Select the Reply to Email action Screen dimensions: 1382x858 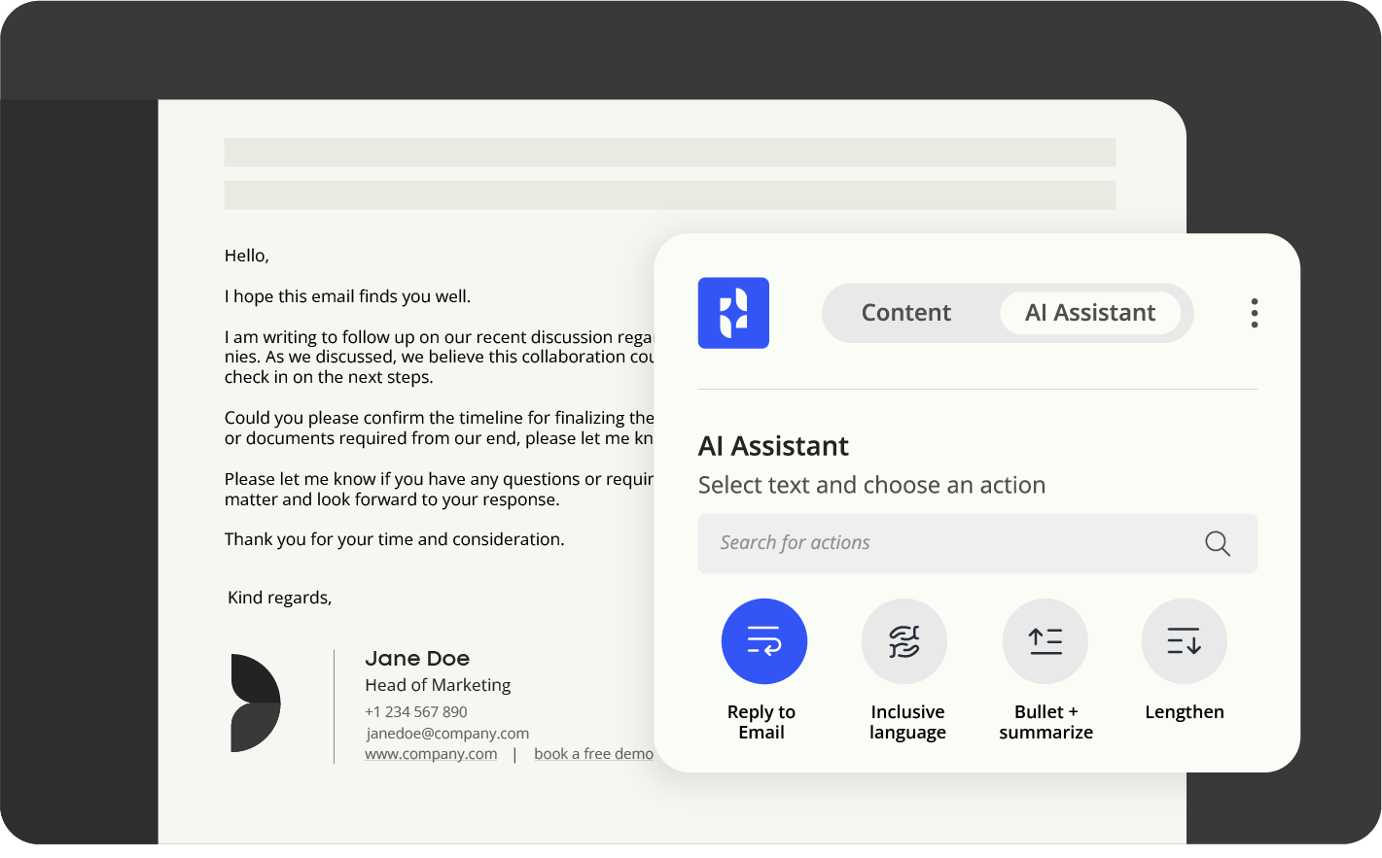(763, 641)
